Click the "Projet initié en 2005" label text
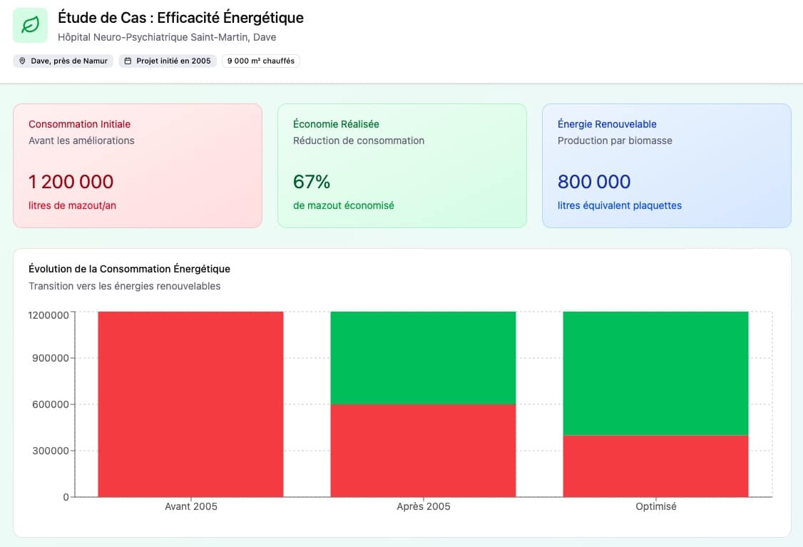 tap(173, 61)
